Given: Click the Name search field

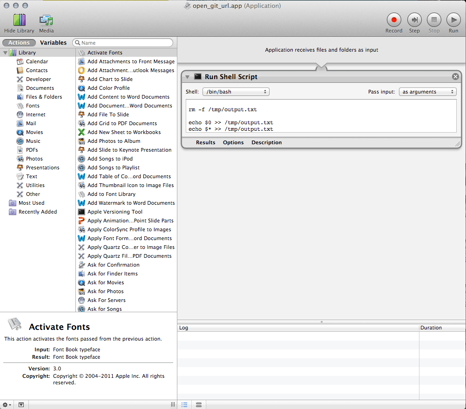Looking at the screenshot, I should (x=123, y=43).
